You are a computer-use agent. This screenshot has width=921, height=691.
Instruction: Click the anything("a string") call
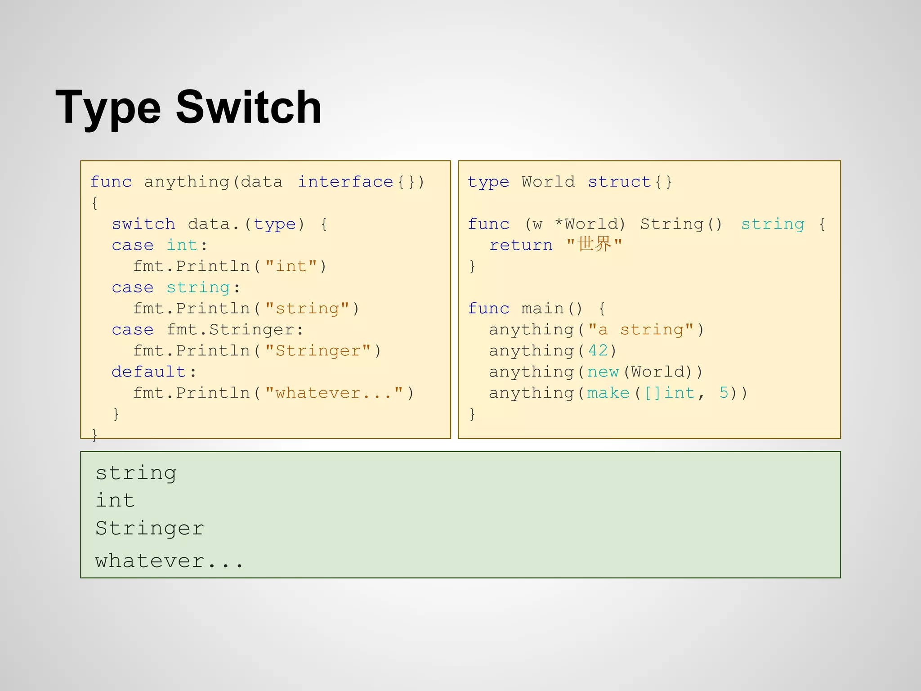pos(596,330)
